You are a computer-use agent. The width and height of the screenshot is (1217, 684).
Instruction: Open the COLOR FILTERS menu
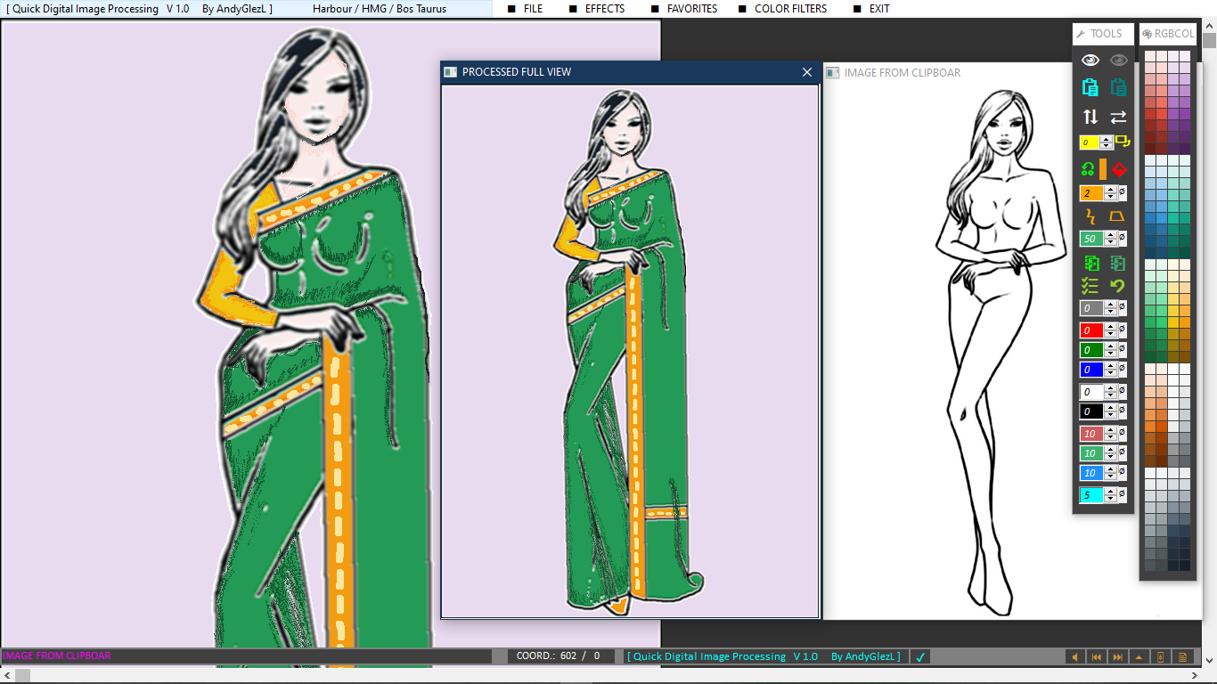click(790, 9)
